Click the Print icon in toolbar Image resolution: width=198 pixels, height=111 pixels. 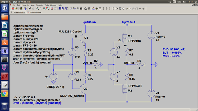[89, 9]
